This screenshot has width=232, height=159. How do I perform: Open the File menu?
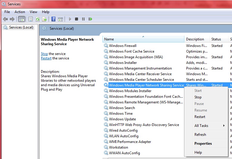[x=7, y=12]
